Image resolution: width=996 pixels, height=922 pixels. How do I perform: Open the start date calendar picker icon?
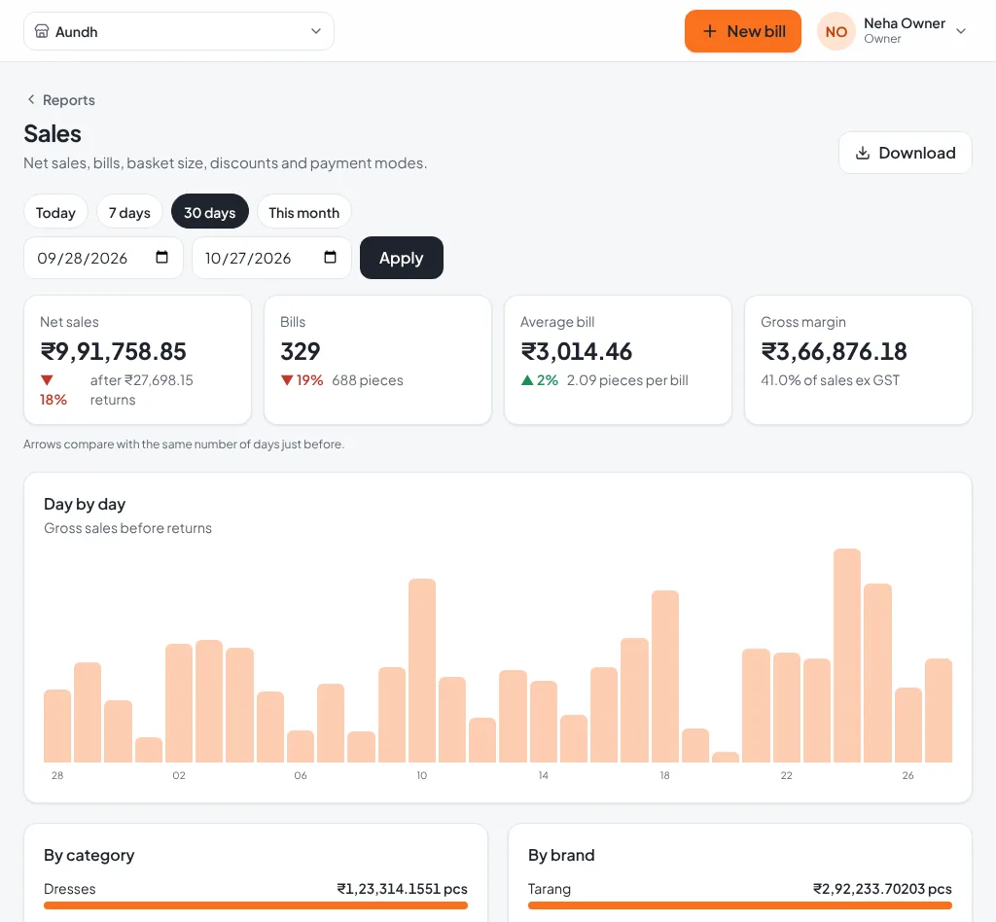(162, 257)
